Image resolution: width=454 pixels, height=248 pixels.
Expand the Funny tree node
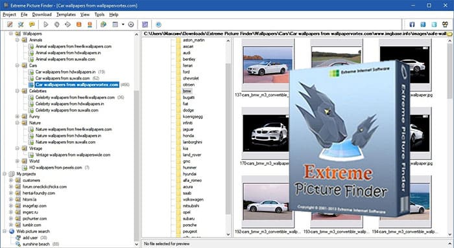(x=18, y=117)
